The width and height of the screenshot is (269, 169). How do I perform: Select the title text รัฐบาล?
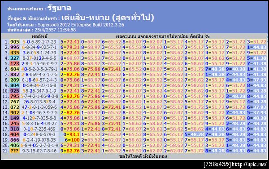(59, 8)
